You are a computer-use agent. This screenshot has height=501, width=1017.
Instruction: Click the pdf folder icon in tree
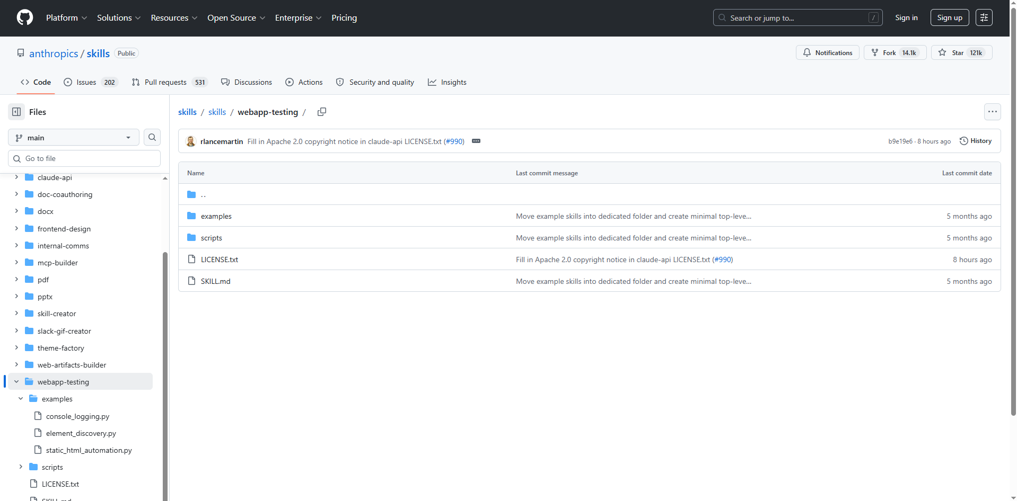[29, 279]
